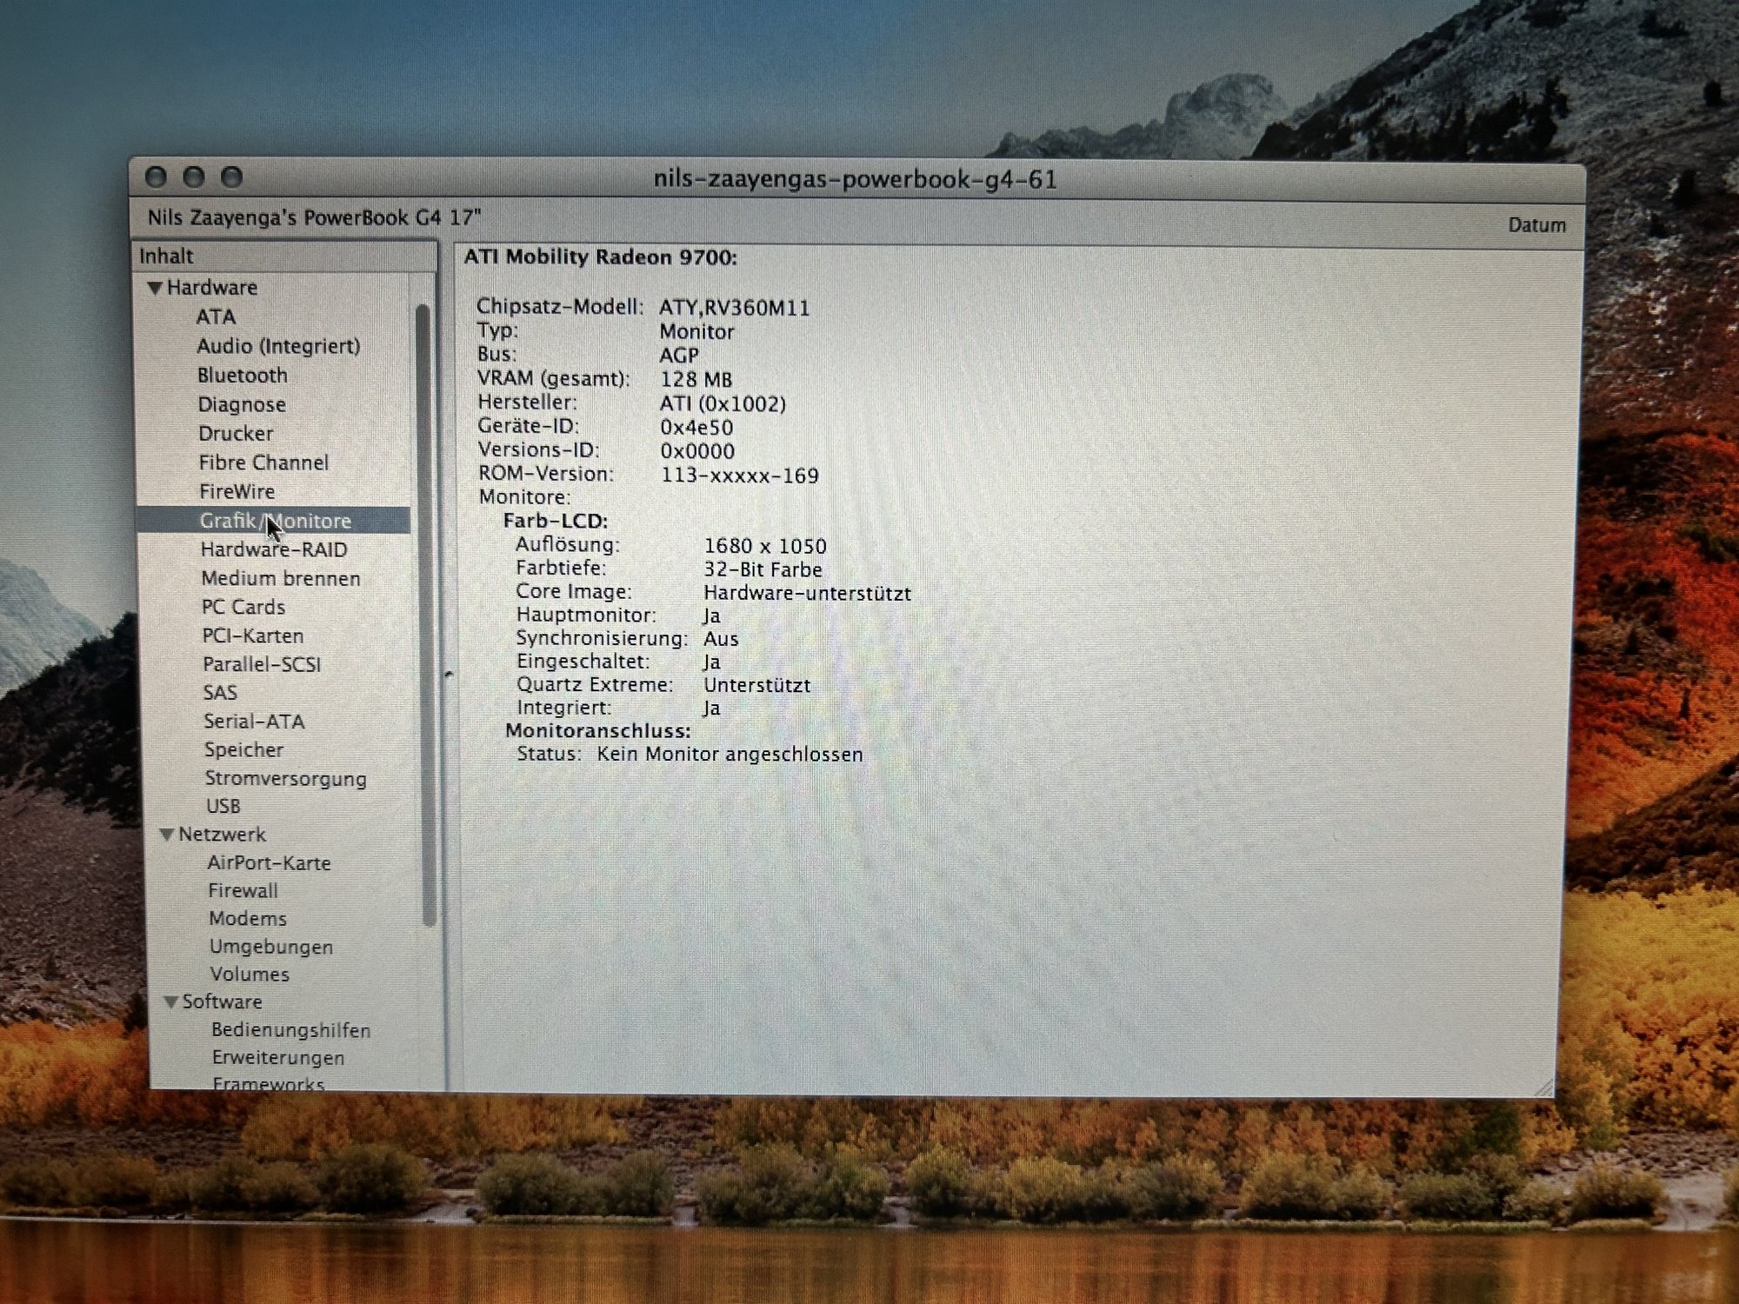Click the split pane divider handle

pos(449,674)
